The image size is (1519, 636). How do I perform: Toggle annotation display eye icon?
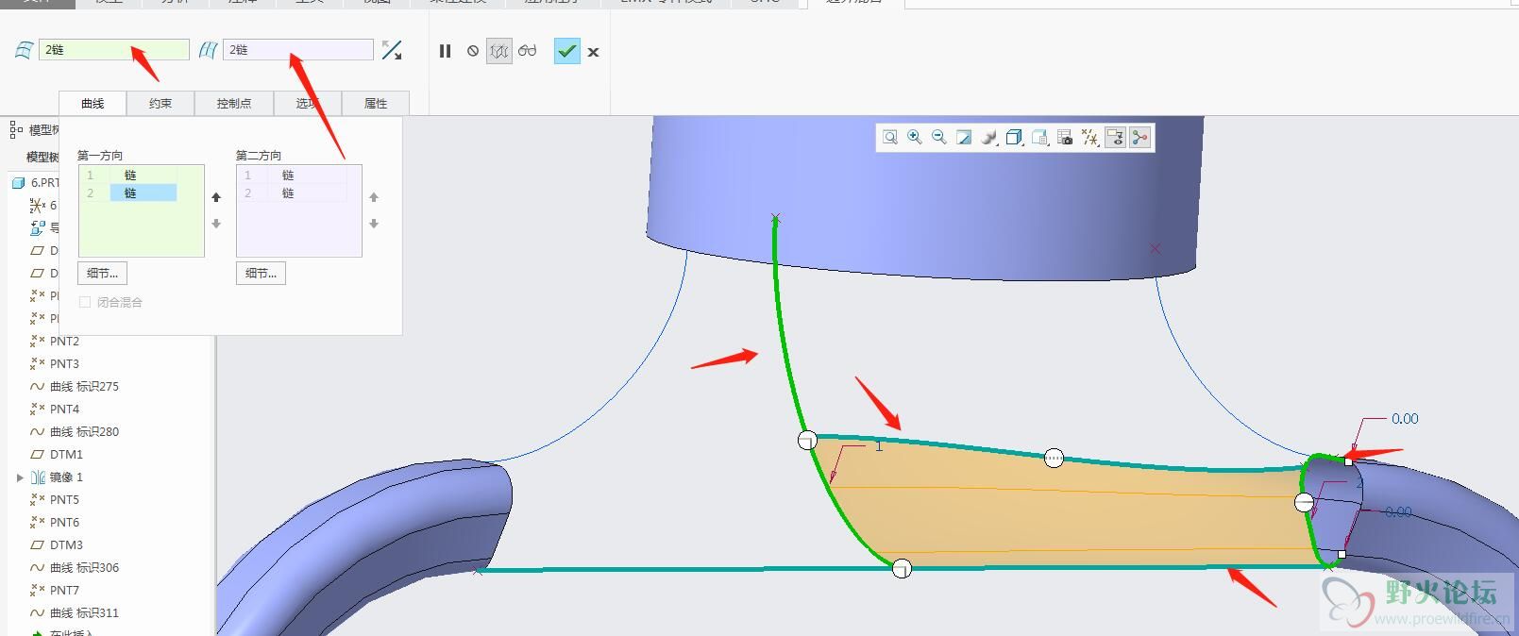[1115, 138]
